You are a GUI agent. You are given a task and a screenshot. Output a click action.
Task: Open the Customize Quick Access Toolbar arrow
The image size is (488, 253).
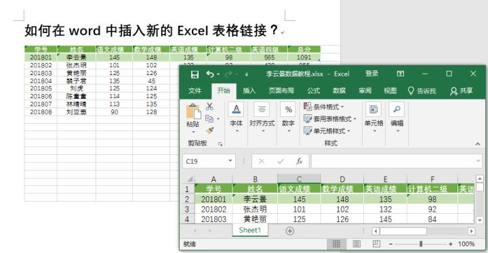247,74
